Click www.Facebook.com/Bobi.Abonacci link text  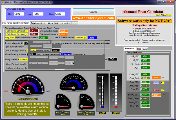click(144, 35)
